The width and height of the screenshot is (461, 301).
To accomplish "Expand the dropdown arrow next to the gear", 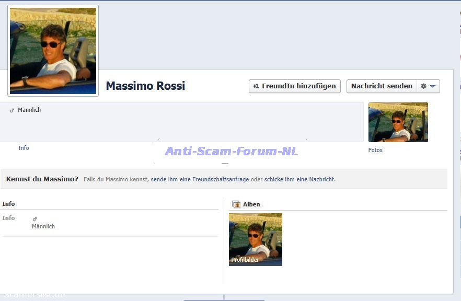I will pos(433,86).
